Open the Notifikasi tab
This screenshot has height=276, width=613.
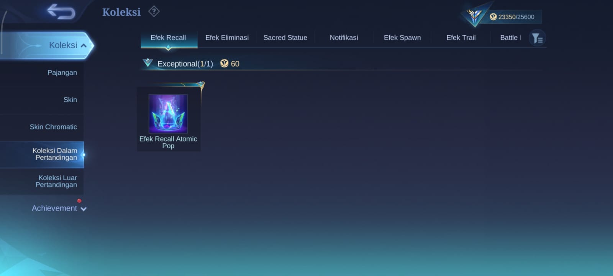coord(344,38)
